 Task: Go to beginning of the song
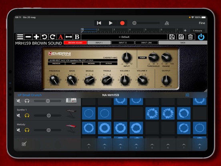point(99,23)
